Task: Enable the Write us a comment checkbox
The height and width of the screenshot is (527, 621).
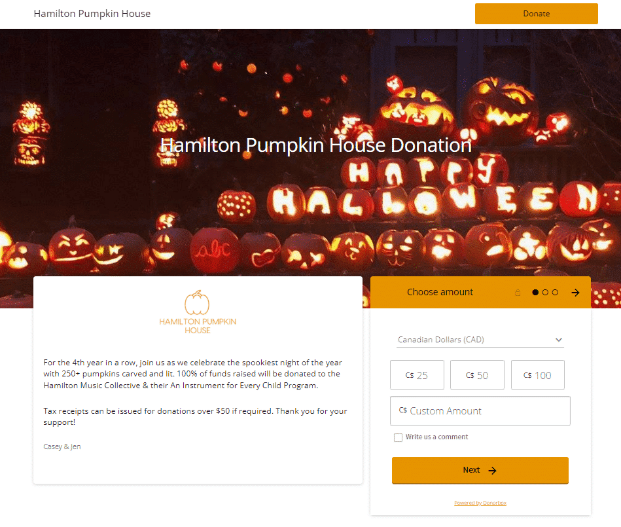Action: 398,437
